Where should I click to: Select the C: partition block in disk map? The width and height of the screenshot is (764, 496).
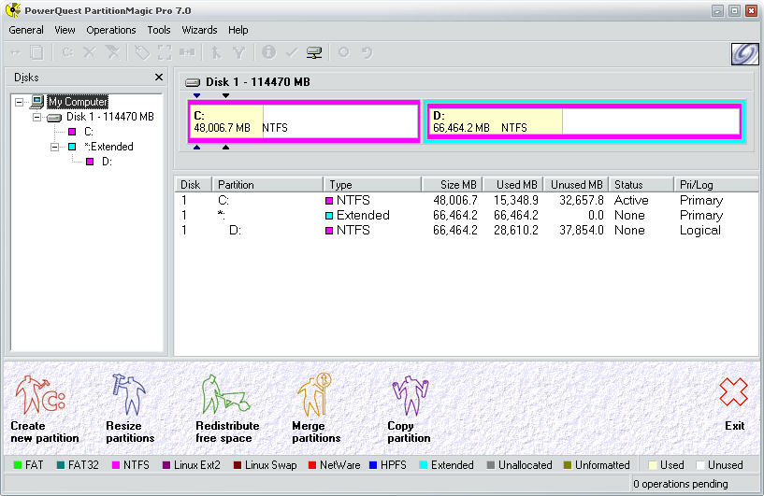coord(304,121)
